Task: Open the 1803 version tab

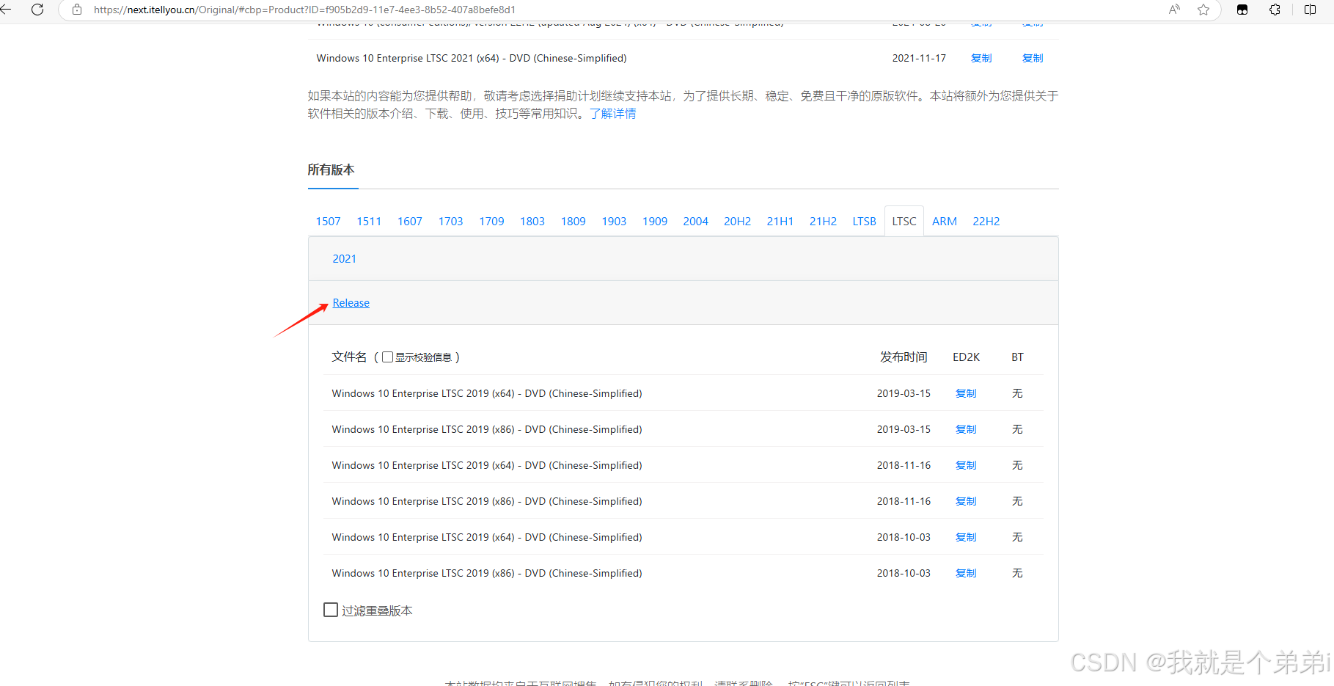Action: coord(532,222)
